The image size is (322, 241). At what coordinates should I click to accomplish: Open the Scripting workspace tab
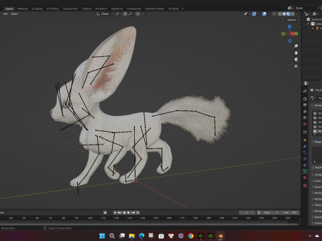[x=173, y=9]
